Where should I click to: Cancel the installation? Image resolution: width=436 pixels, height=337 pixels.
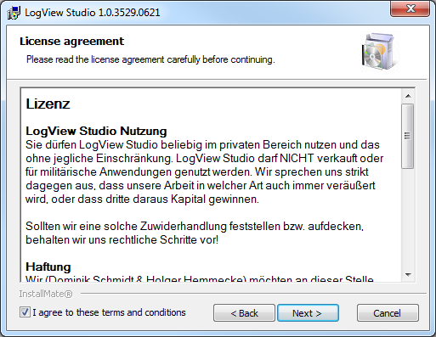(x=388, y=313)
